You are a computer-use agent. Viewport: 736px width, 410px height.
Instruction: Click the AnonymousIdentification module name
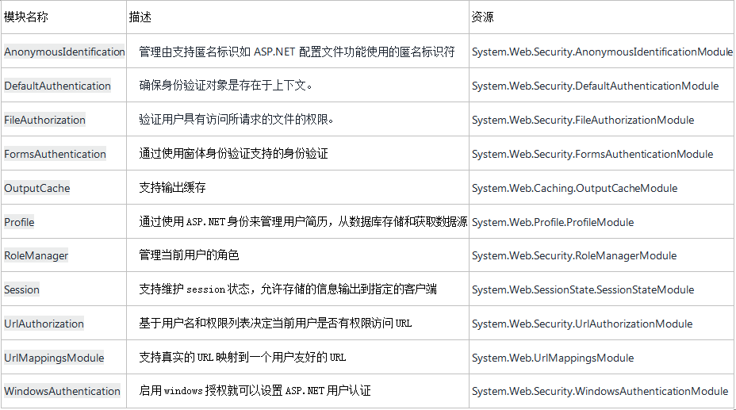pos(64,52)
